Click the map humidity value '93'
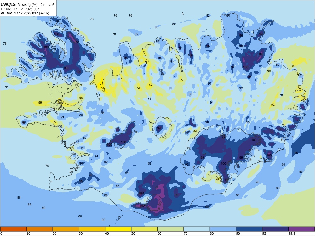 (172, 61)
